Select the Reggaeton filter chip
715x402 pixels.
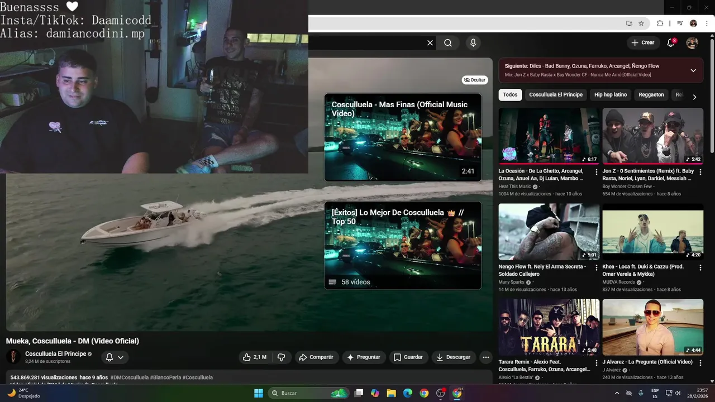coord(651,94)
